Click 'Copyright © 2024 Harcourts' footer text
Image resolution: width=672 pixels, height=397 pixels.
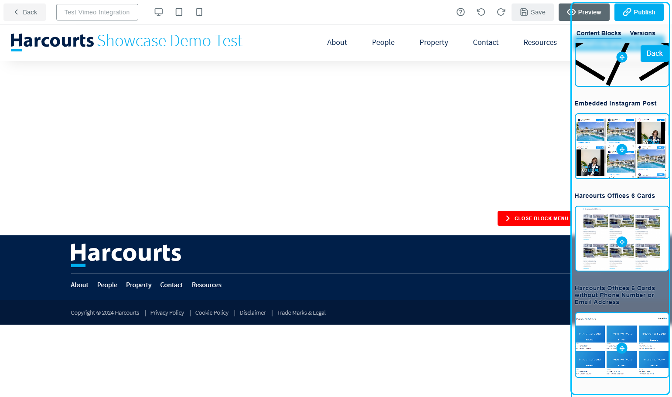(x=105, y=313)
